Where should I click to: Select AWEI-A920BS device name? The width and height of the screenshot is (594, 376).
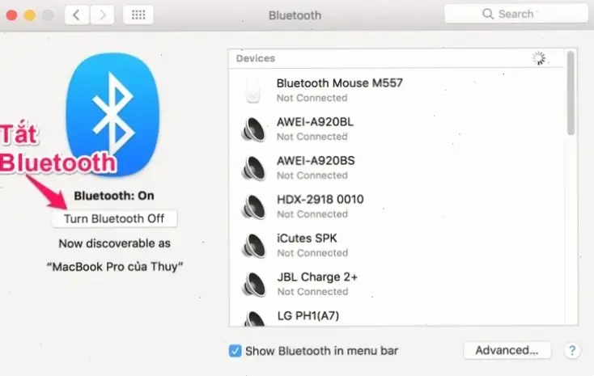[x=316, y=161]
